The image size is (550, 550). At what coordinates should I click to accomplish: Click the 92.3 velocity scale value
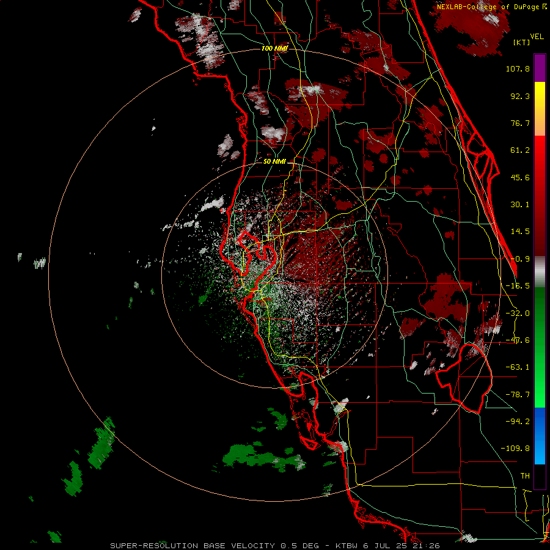tap(520, 96)
